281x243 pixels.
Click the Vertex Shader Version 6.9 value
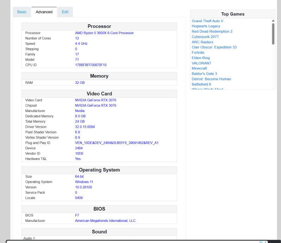(77, 138)
